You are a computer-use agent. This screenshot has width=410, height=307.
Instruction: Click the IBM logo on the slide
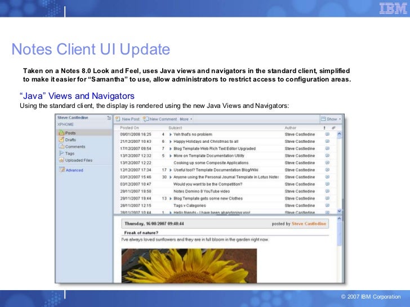(393, 8)
